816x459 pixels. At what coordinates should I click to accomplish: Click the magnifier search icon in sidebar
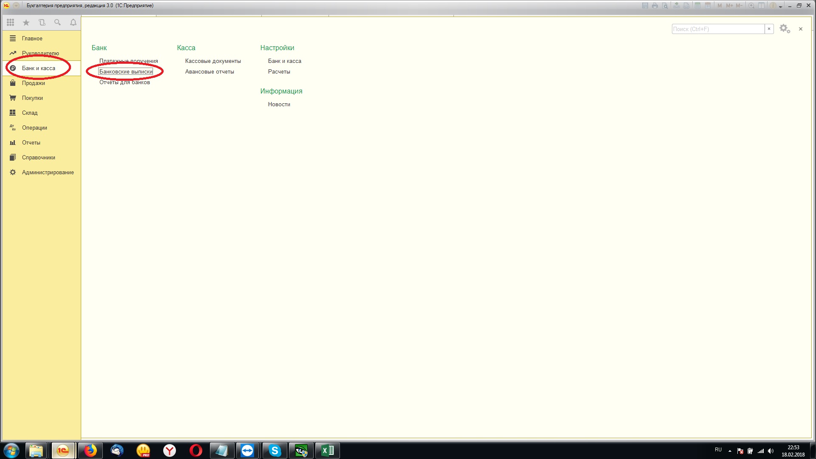(57, 23)
